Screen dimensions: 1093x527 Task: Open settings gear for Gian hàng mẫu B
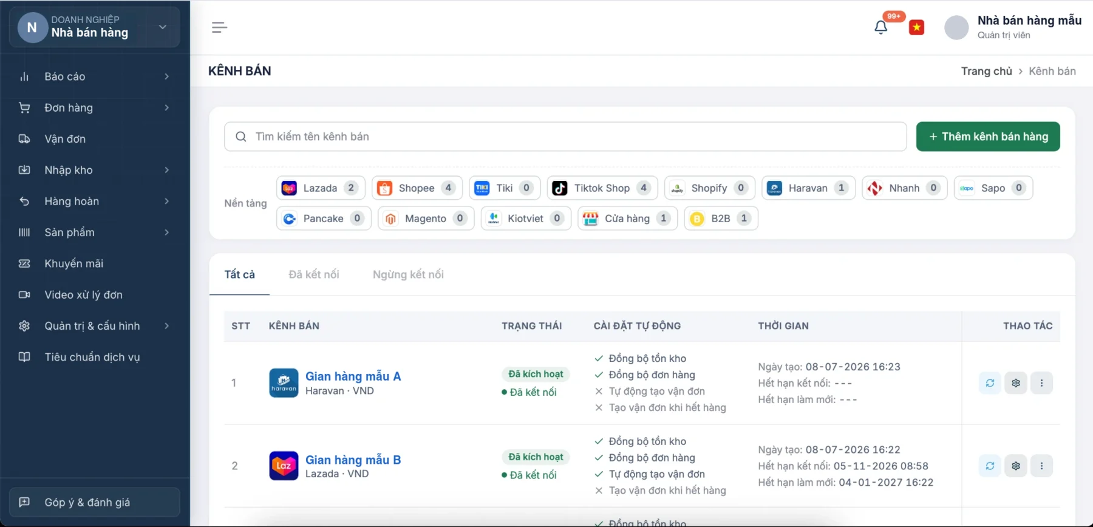[x=1016, y=466]
